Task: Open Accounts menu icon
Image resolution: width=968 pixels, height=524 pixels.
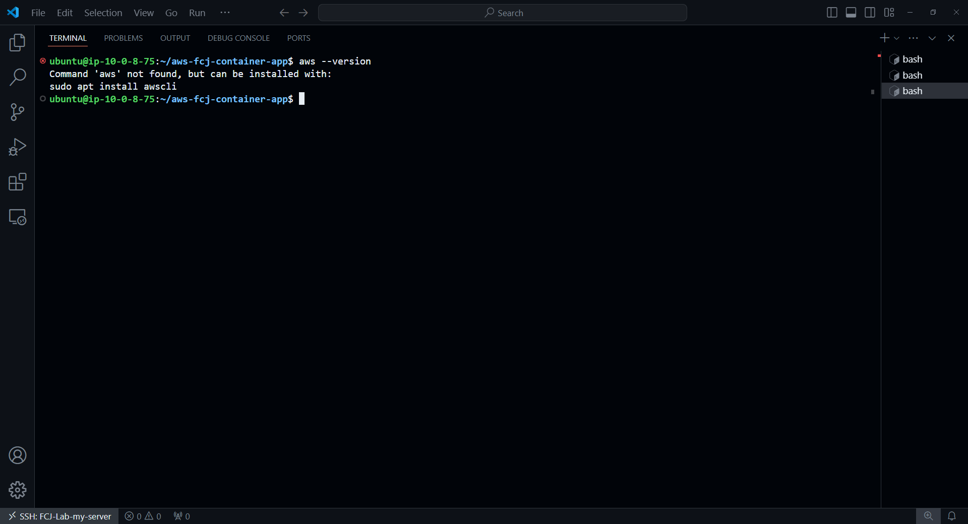Action: 17,455
